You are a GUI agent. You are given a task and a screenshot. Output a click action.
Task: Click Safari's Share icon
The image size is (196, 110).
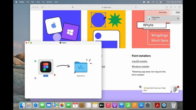(171, 7)
